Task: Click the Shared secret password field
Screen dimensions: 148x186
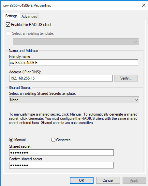Action: [x=61, y=153]
